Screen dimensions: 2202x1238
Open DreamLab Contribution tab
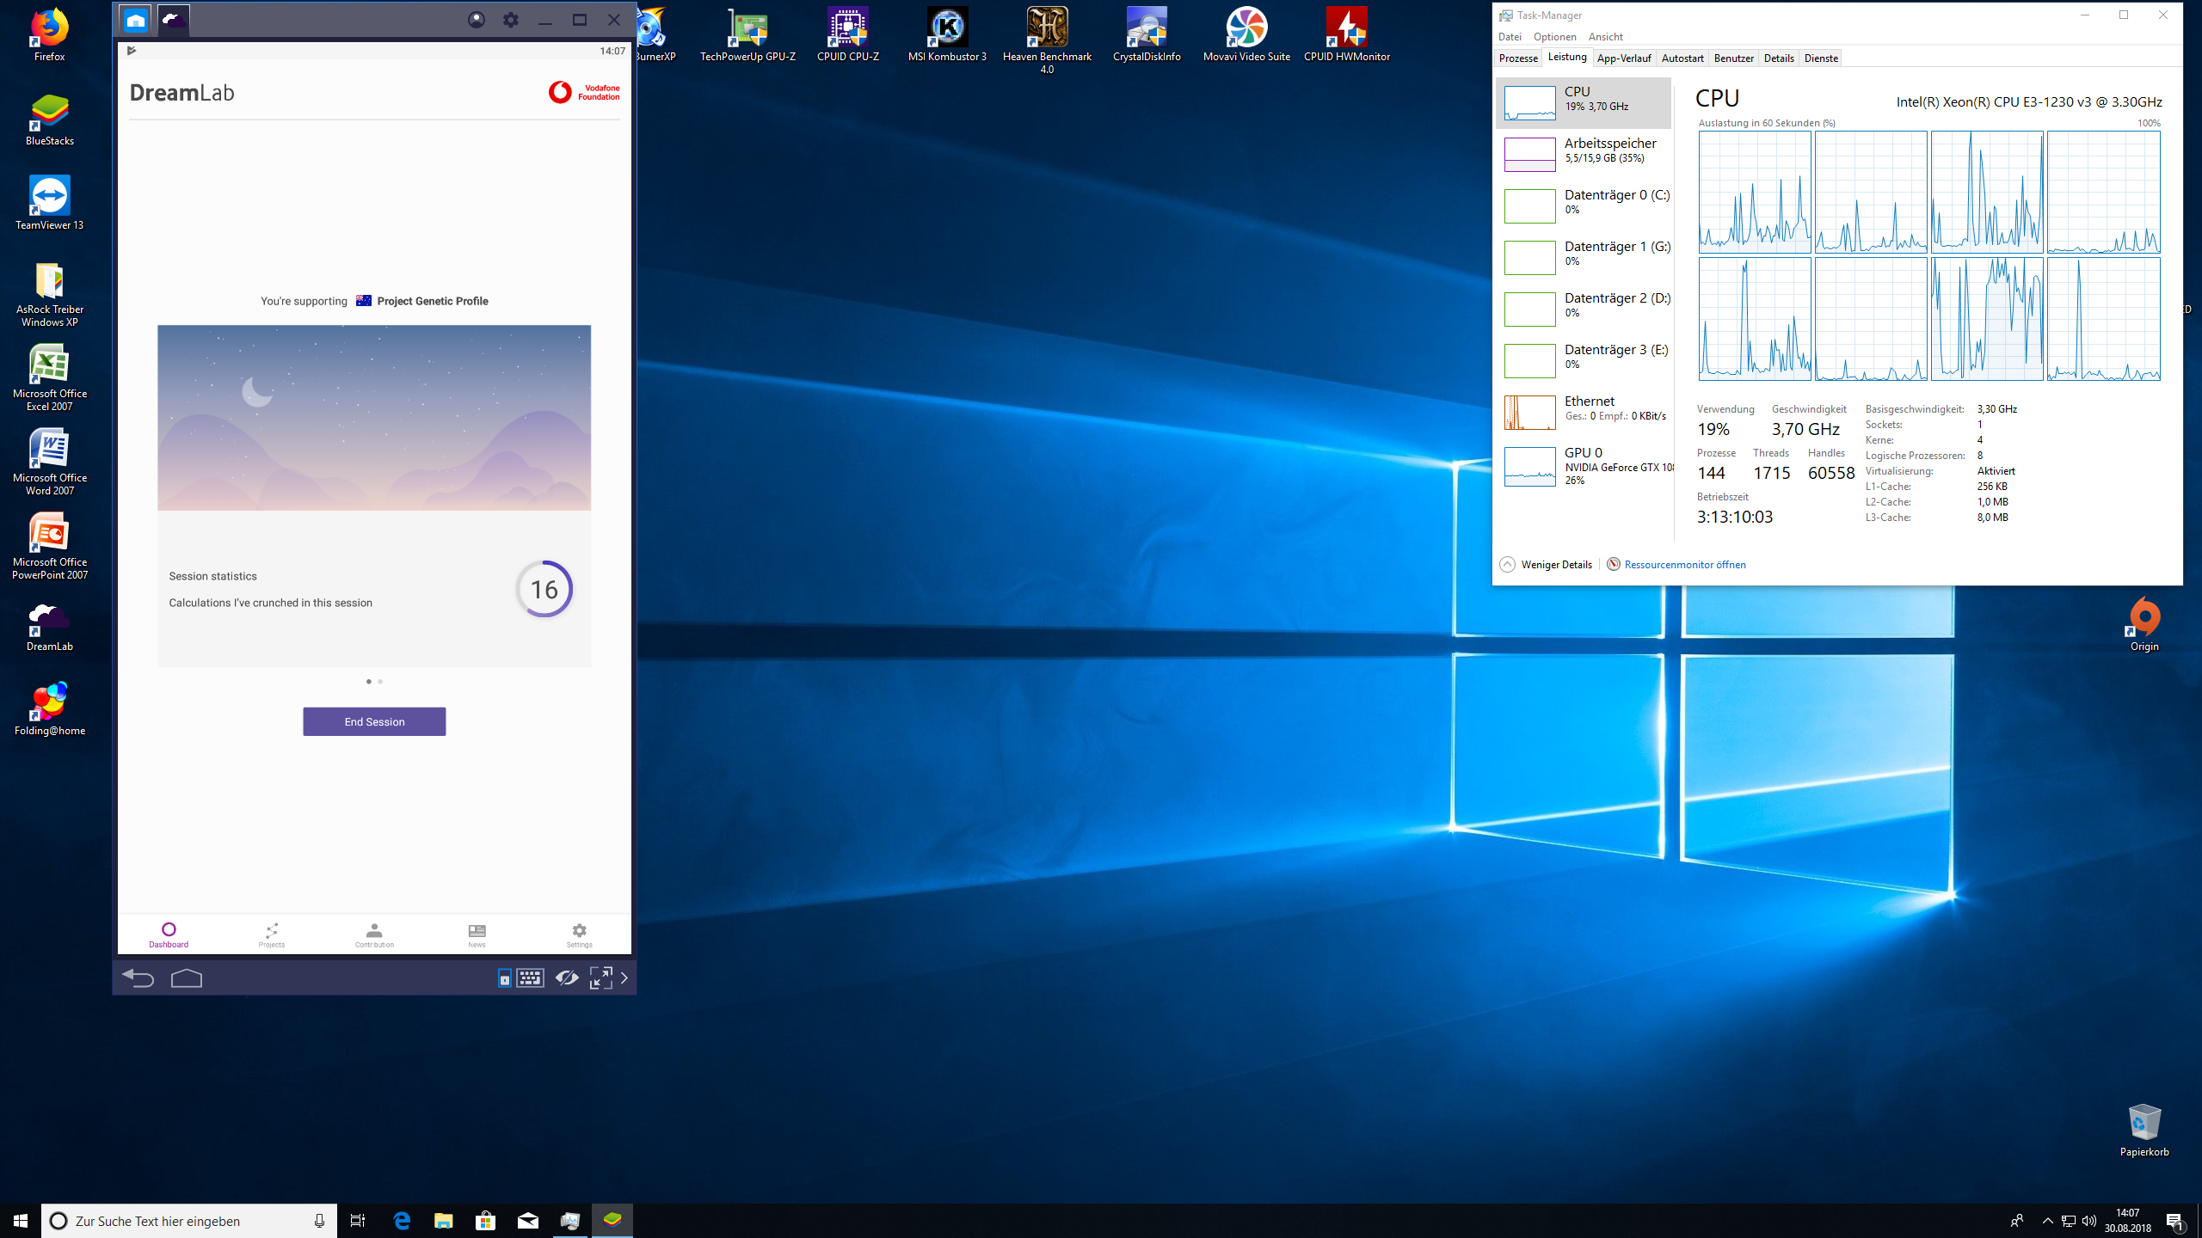[x=374, y=935]
